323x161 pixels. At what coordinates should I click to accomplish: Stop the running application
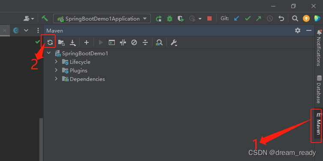(x=209, y=19)
